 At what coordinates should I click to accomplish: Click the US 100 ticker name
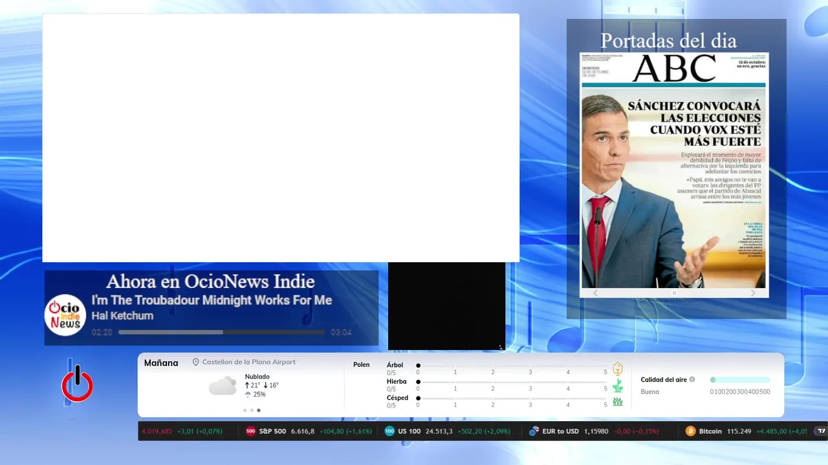tap(409, 431)
